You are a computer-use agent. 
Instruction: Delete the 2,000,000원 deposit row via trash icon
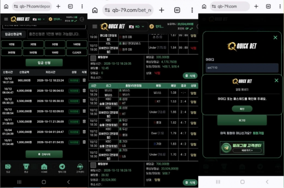[84, 111]
